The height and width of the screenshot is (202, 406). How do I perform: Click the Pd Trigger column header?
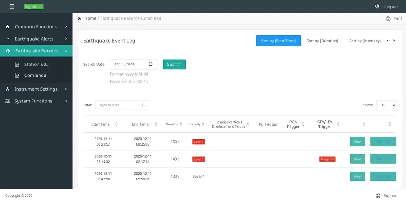point(268,124)
